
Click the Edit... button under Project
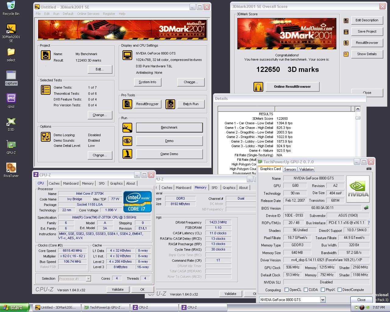pyautogui.click(x=100, y=69)
